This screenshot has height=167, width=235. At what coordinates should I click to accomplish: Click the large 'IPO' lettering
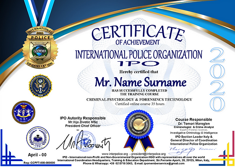138,64
